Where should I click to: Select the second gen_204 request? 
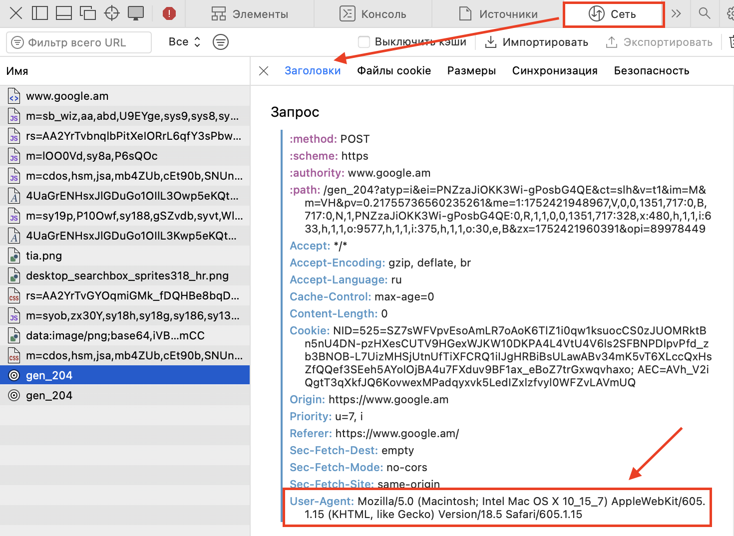tap(49, 395)
